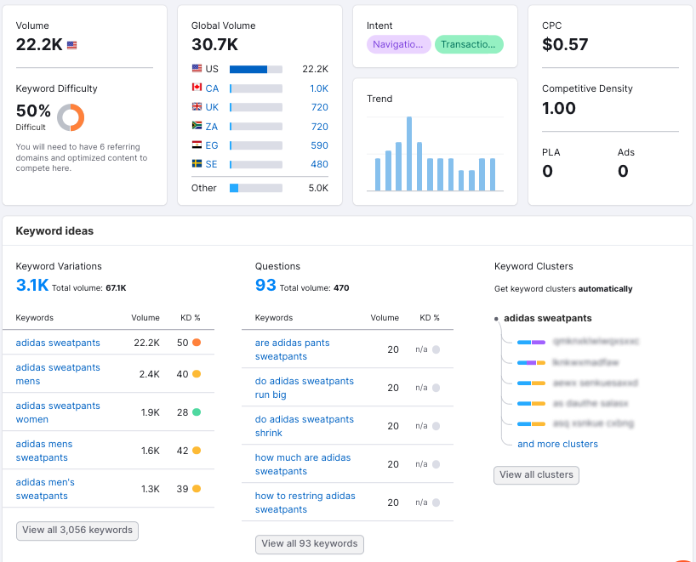Viewport: 696px width, 562px height.
Task: Click orange KD dot for adidas sweatpants
Action: pyautogui.click(x=197, y=343)
